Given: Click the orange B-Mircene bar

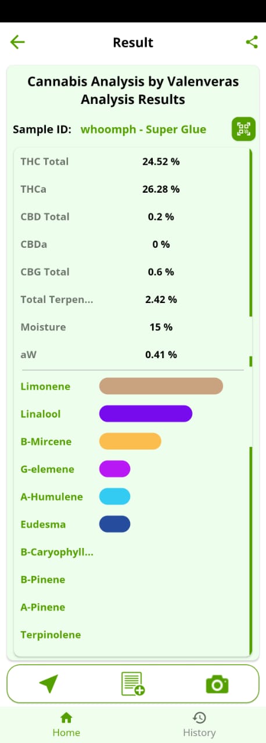Looking at the screenshot, I should (130, 441).
